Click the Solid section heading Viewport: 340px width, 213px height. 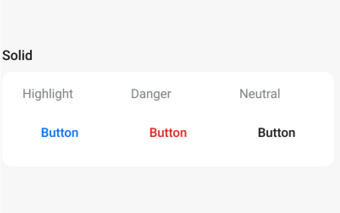pyautogui.click(x=18, y=55)
